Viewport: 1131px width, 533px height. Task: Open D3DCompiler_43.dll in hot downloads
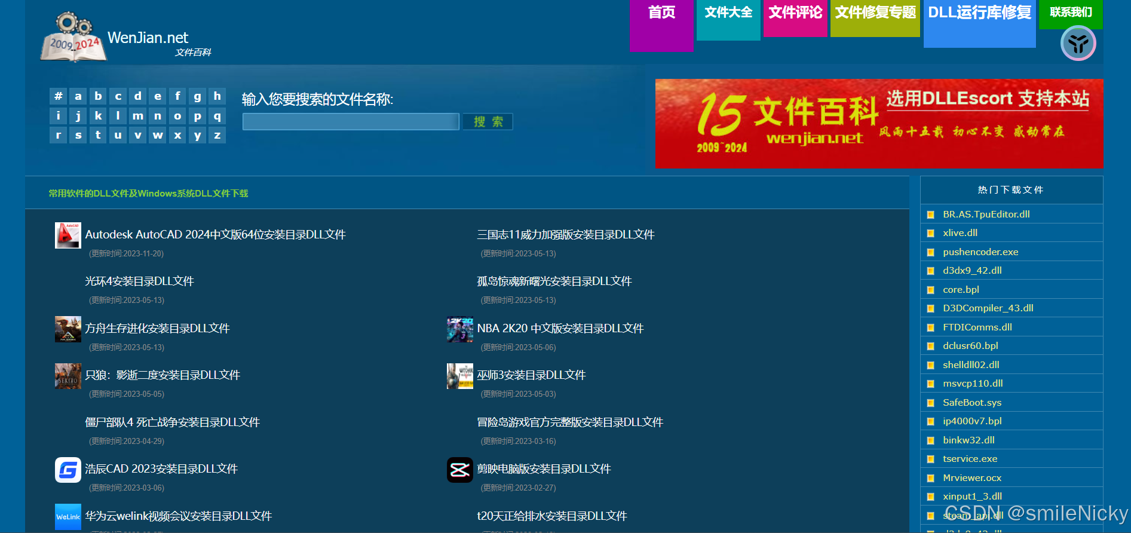tap(988, 308)
